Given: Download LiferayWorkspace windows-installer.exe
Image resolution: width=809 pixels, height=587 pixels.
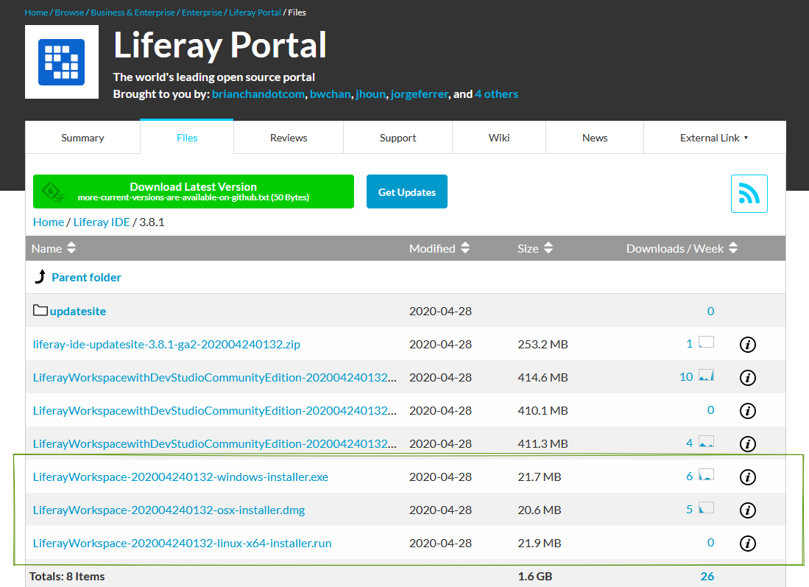Looking at the screenshot, I should click(x=180, y=477).
